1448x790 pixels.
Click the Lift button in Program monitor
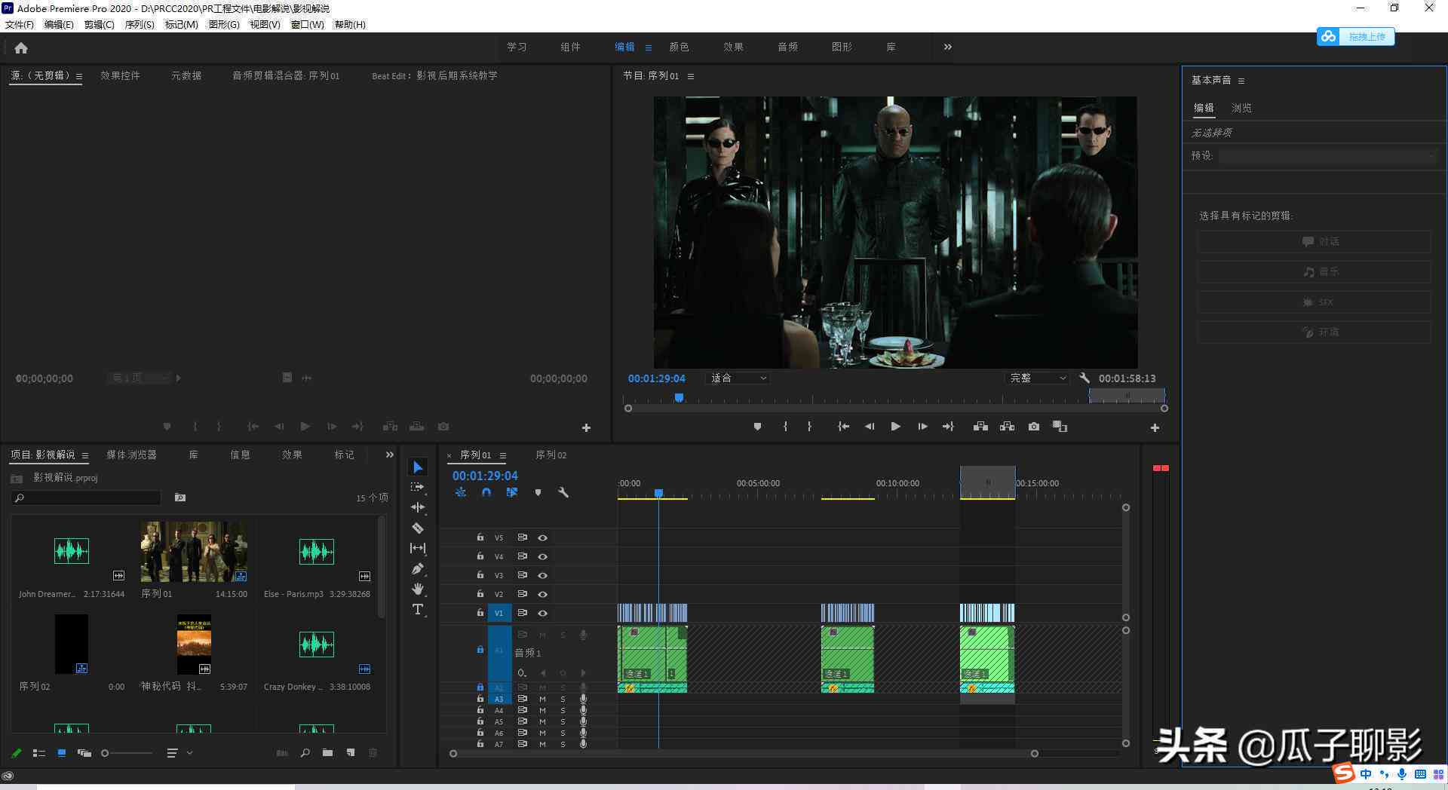coord(980,427)
